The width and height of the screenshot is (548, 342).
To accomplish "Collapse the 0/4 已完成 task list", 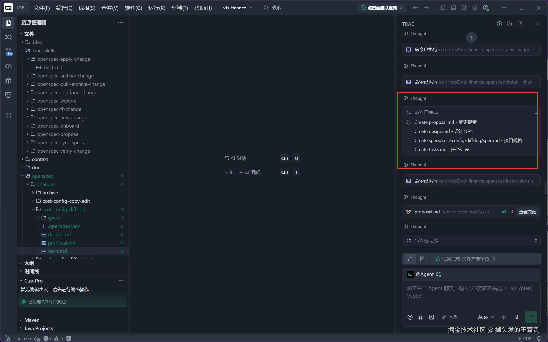I will pyautogui.click(x=536, y=112).
